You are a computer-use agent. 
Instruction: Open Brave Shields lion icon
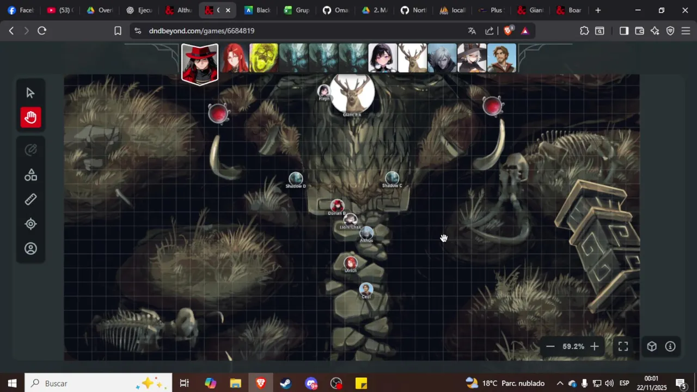tap(508, 31)
